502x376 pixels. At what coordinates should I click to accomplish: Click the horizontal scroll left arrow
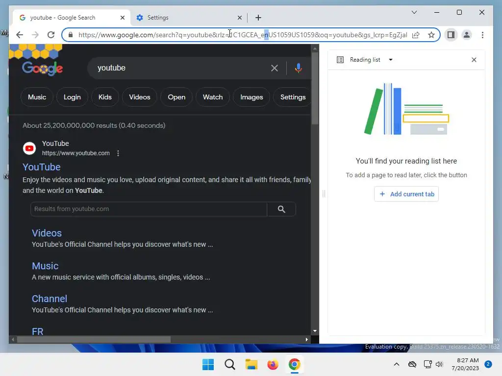tap(13, 340)
